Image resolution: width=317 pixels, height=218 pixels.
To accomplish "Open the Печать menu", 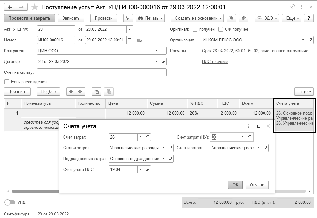I will tap(150, 18).
